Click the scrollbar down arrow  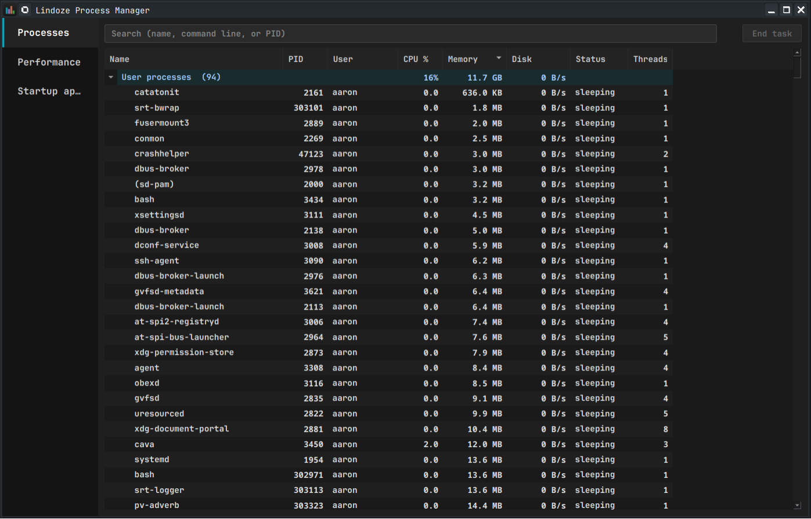click(x=797, y=506)
